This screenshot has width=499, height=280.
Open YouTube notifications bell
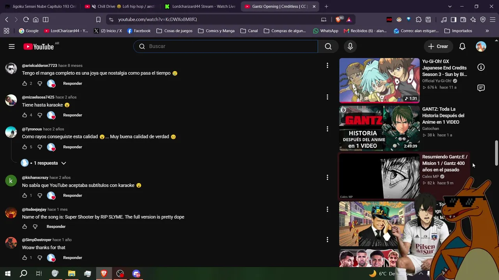pos(462,46)
